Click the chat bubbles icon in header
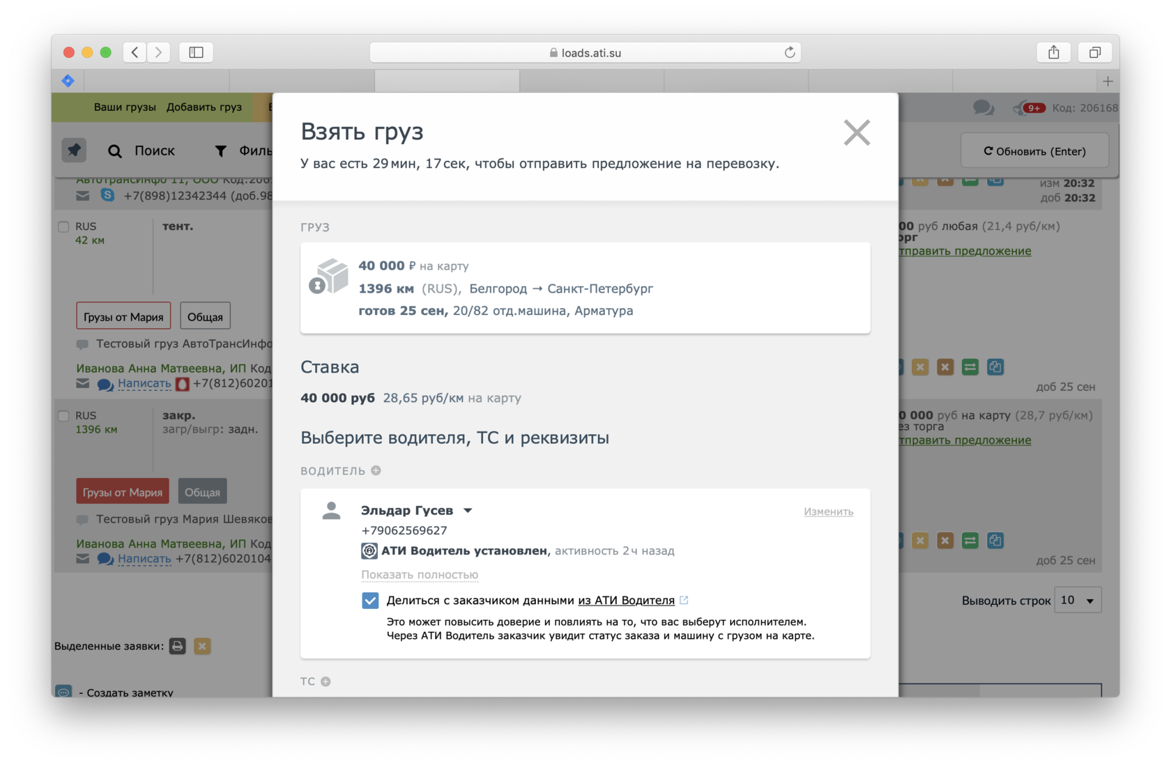1171x765 pixels. (984, 108)
